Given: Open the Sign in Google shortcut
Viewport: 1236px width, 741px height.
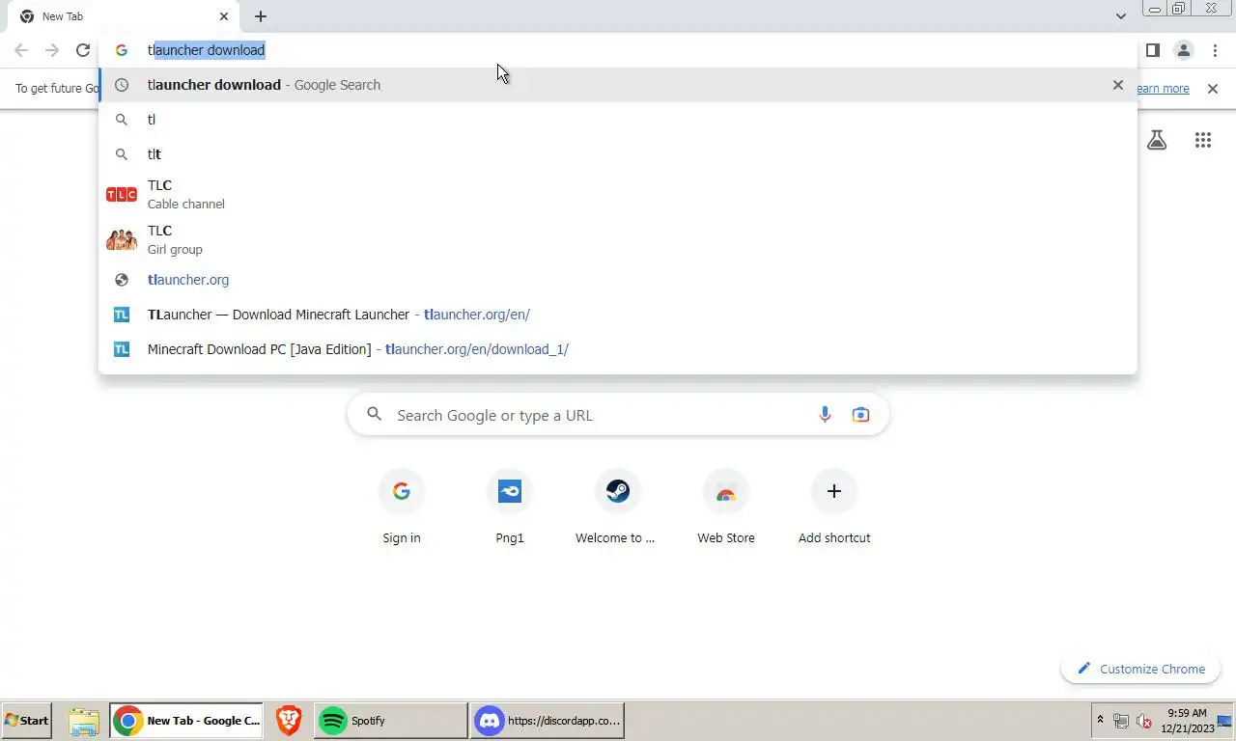Looking at the screenshot, I should [x=402, y=508].
